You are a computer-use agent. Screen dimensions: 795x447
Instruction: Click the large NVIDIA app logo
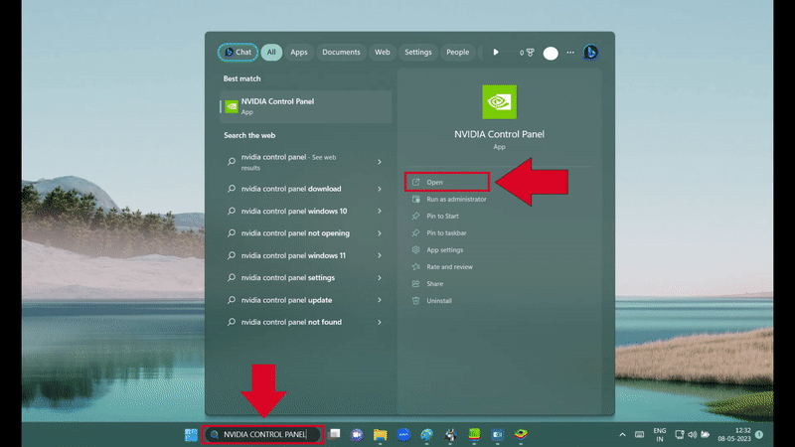tap(500, 102)
